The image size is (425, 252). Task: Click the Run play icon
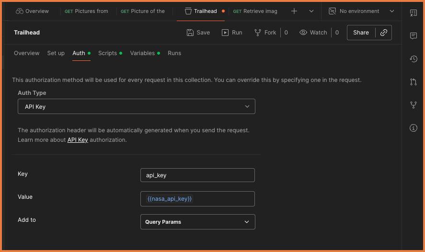click(225, 33)
